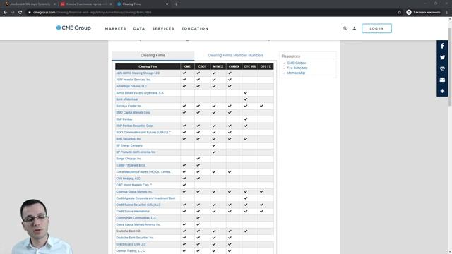Share page via Facebook icon
This screenshot has height=254, width=452.
(x=442, y=46)
